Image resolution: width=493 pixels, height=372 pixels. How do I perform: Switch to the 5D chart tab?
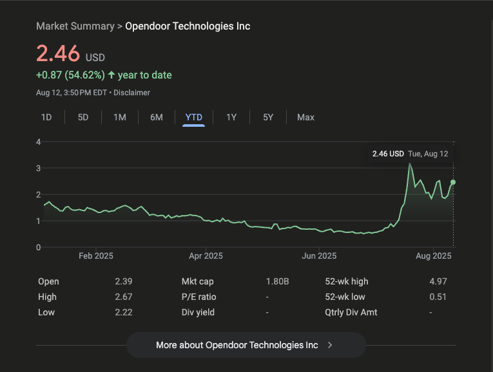pos(83,117)
